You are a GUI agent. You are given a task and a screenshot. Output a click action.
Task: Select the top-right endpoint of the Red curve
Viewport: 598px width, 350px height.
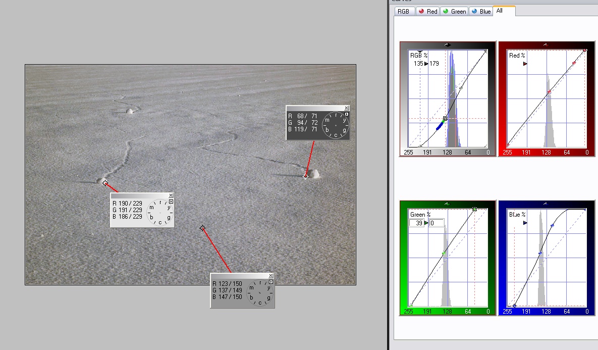[585, 51]
